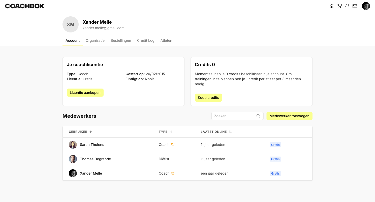Open the notifications bell icon
The height and width of the screenshot is (202, 375).
click(x=347, y=6)
